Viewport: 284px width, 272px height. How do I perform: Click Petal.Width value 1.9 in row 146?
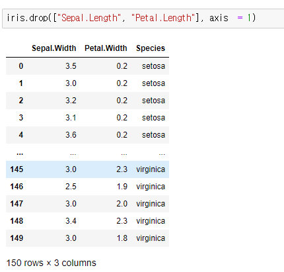point(122,187)
